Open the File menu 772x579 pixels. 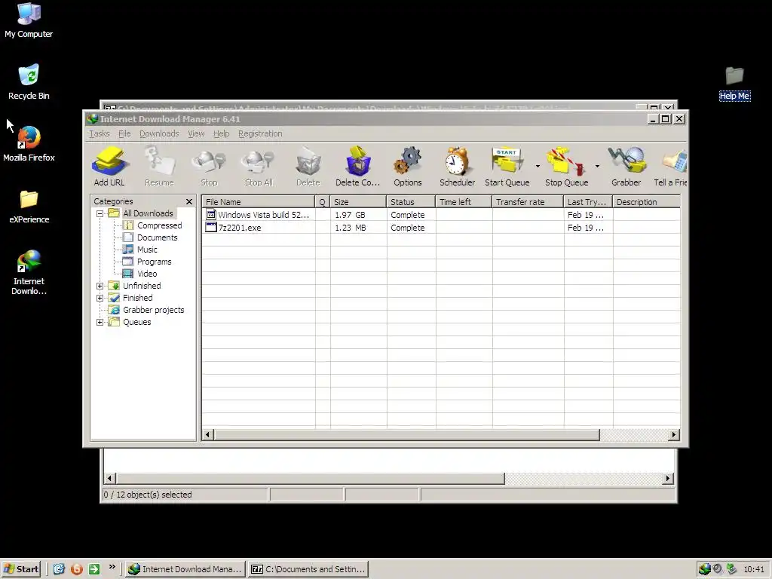pos(124,133)
